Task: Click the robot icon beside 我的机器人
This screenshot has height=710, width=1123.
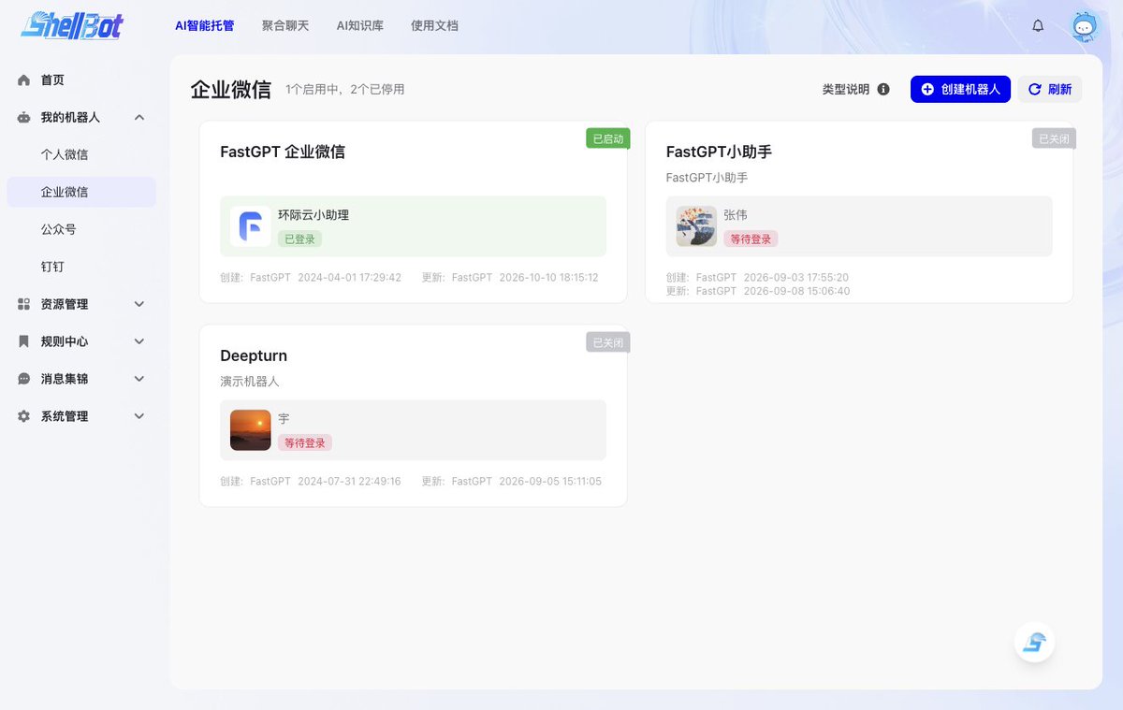Action: (x=24, y=118)
